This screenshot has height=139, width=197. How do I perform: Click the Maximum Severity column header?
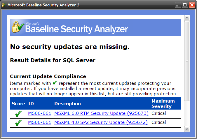tap(163, 104)
